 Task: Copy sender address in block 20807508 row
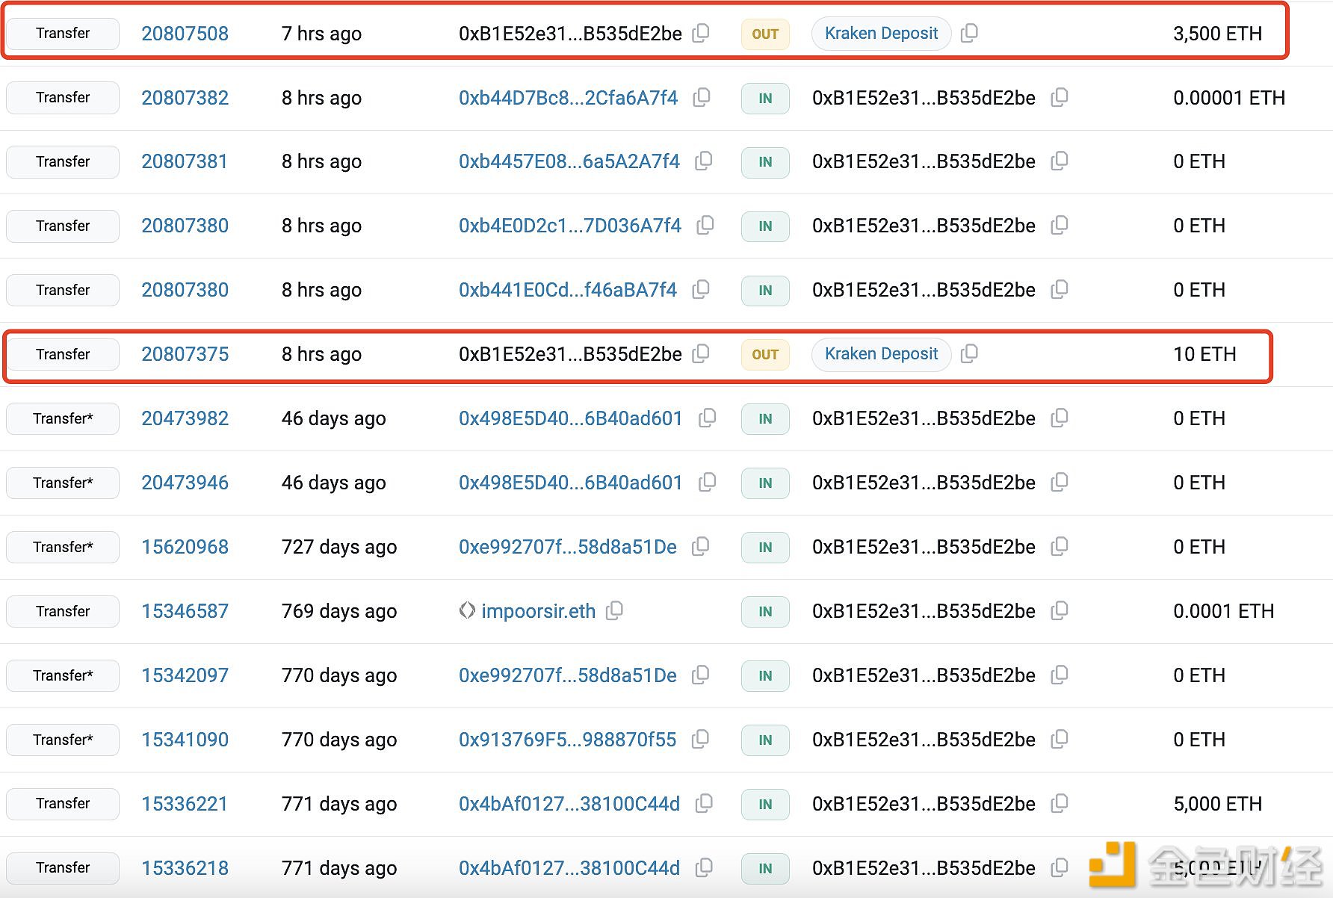point(701,33)
